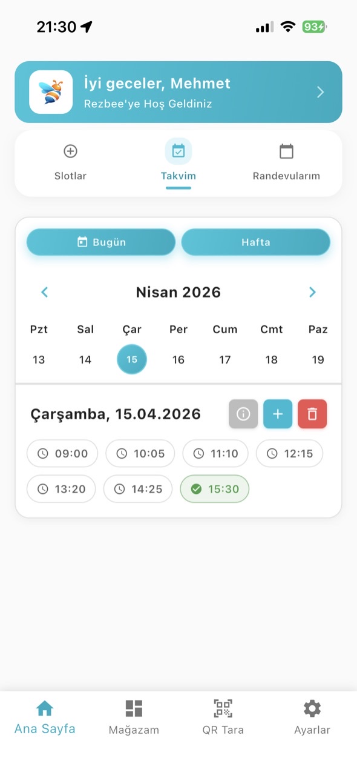This screenshot has height=775, width=357.
Task: Switch to the Hafta view tab
Action: tap(256, 242)
